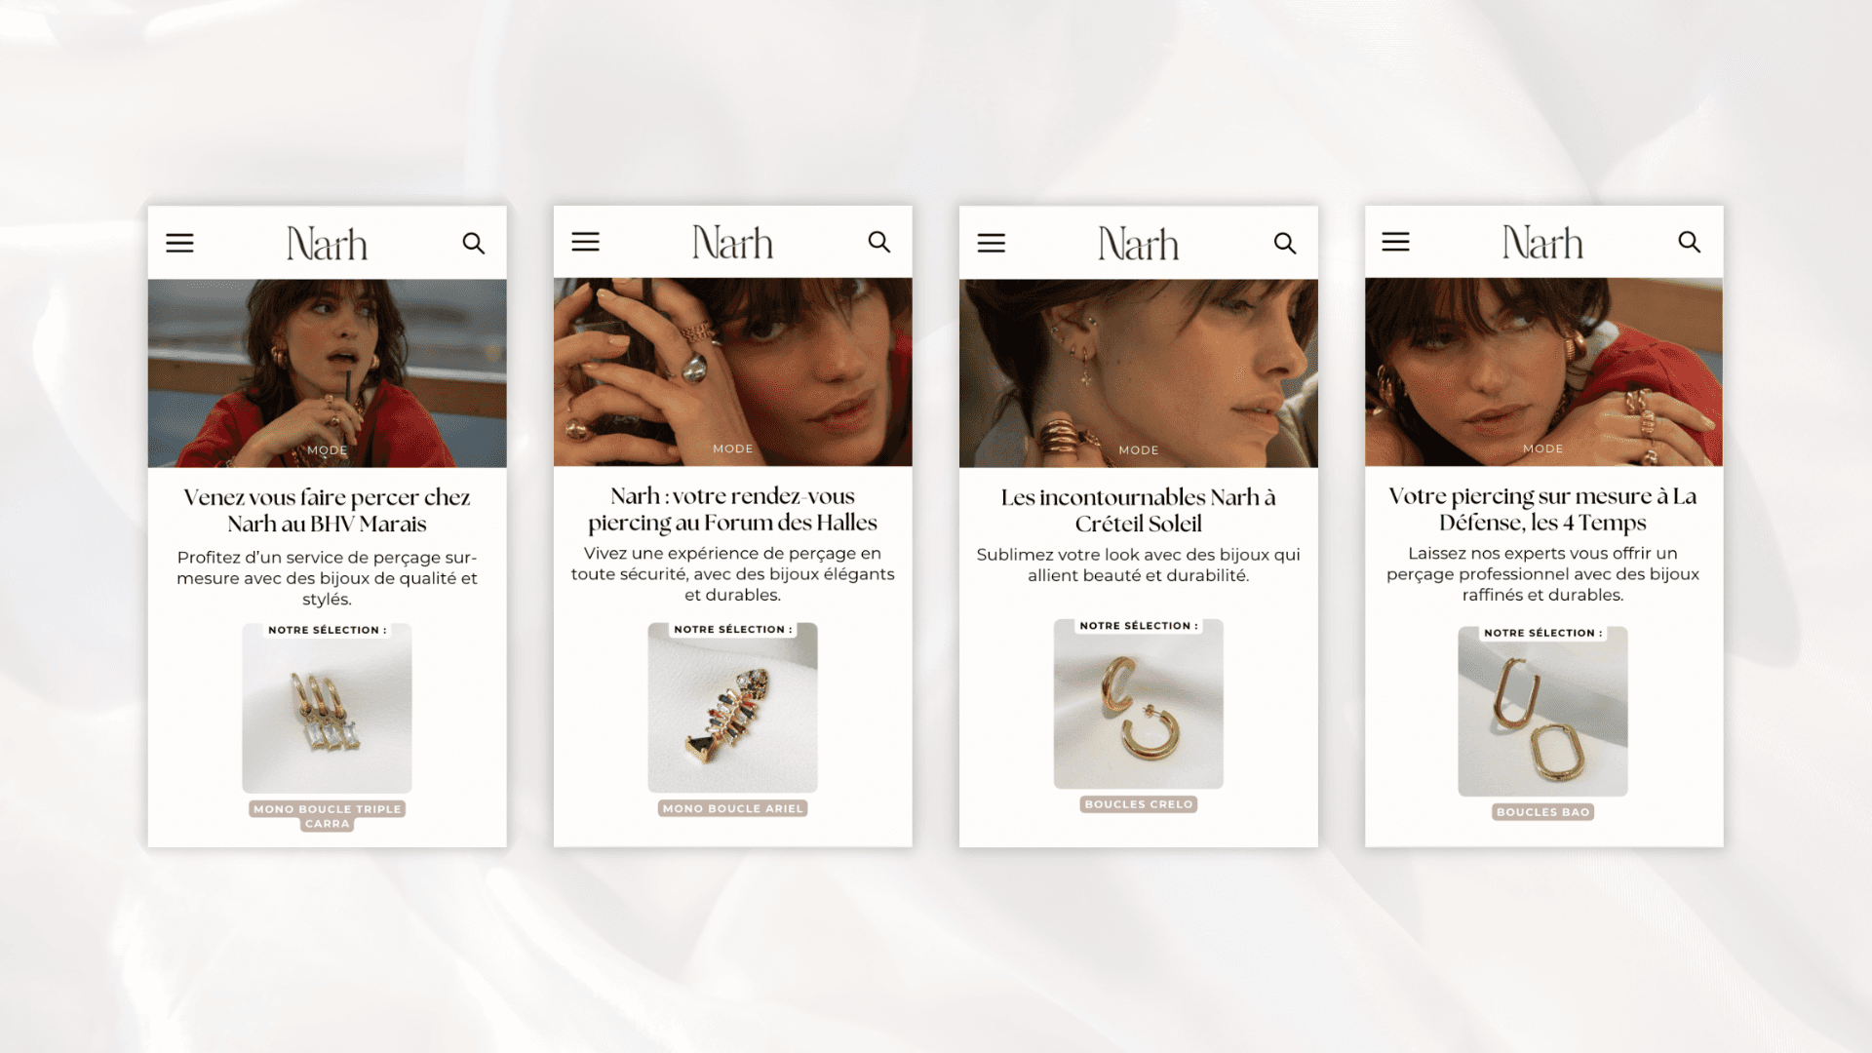Viewport: 1872px width, 1053px height.
Task: Tap search icon on La Défense screen
Action: (1690, 242)
